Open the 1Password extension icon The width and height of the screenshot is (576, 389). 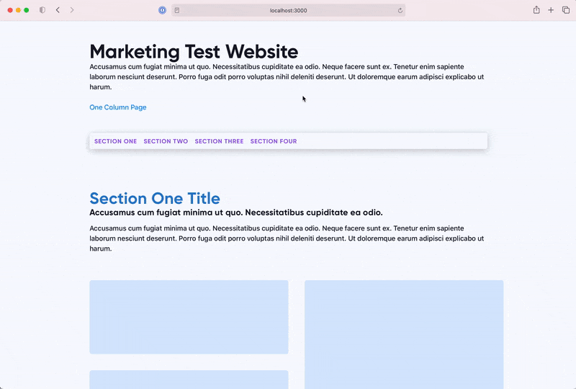tap(163, 10)
